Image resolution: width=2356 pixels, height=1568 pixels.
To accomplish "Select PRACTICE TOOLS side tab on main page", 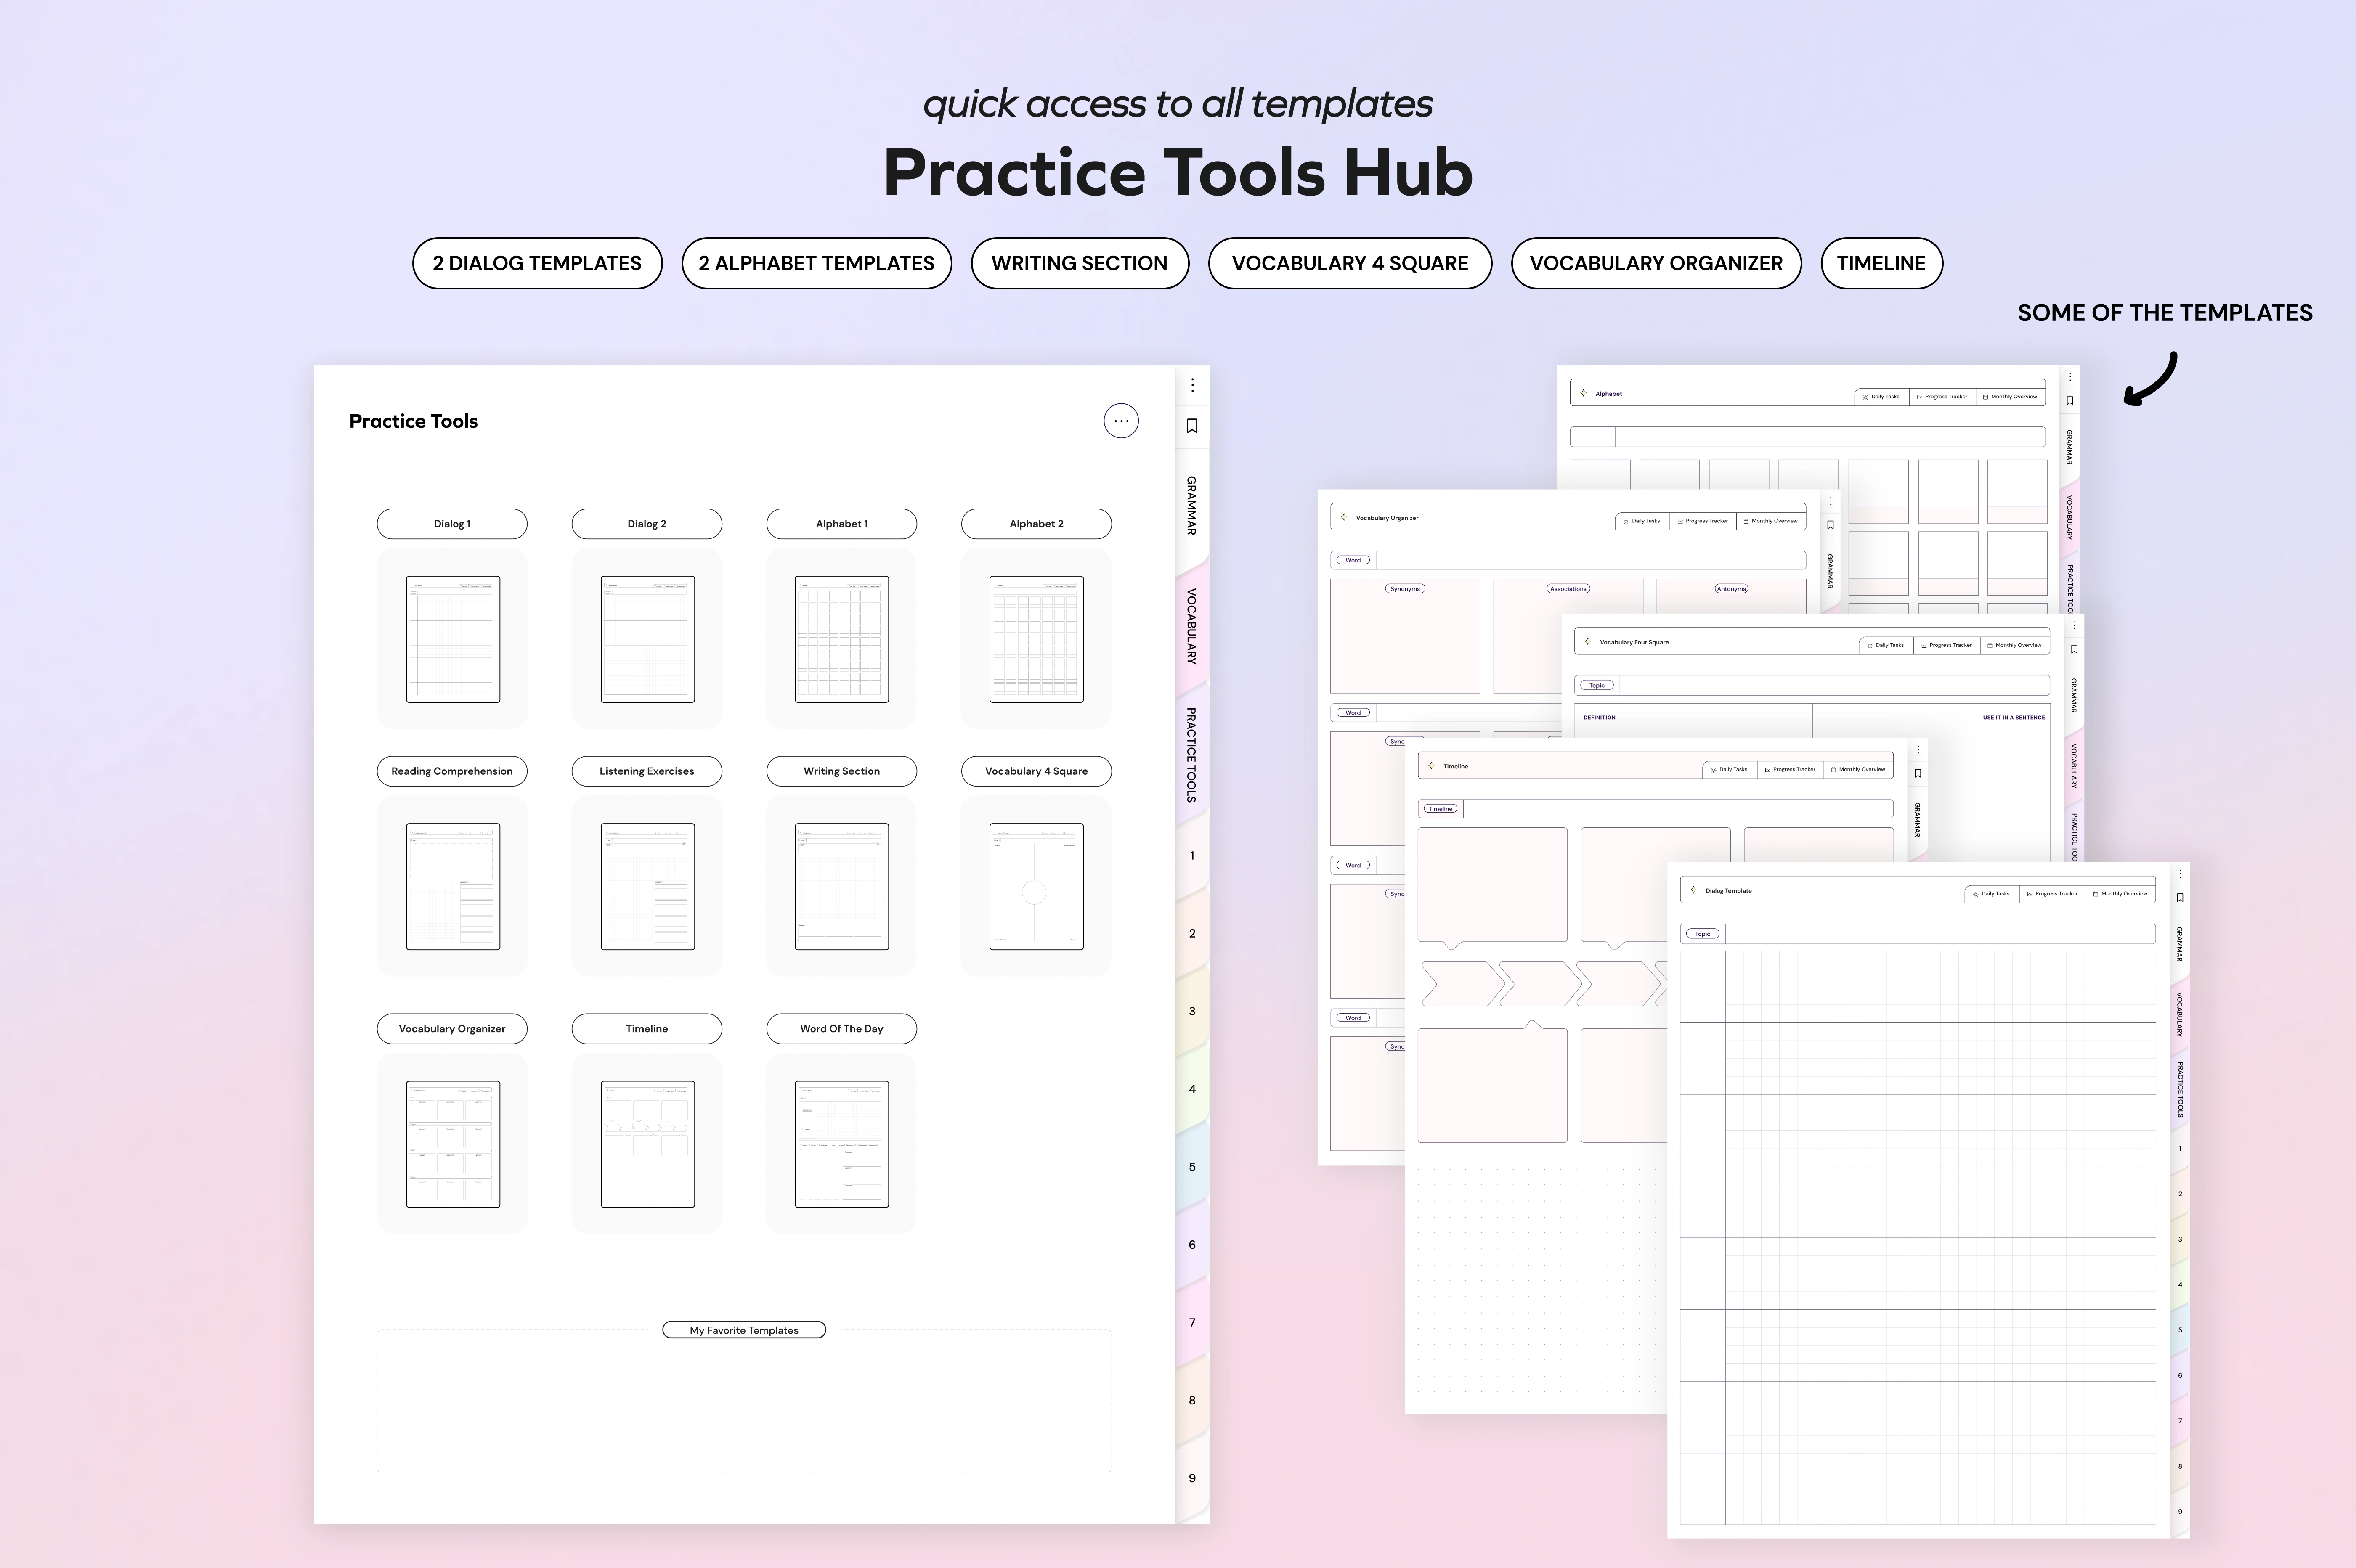I will pyautogui.click(x=1192, y=755).
